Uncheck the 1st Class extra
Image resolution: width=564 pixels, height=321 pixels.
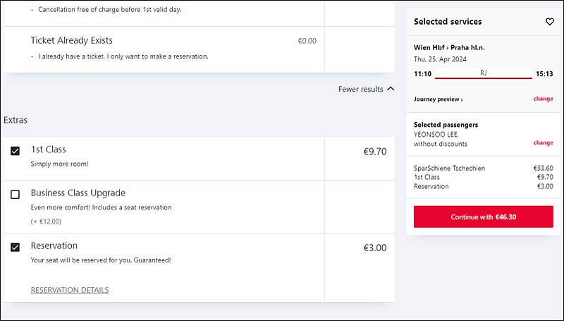15,151
